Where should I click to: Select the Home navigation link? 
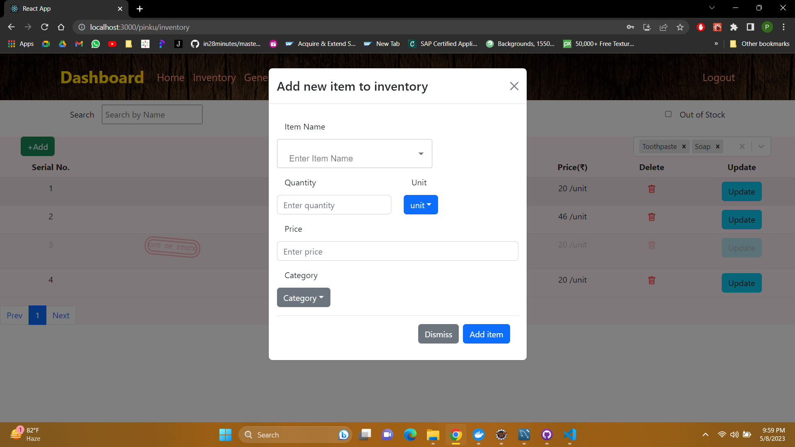click(170, 77)
